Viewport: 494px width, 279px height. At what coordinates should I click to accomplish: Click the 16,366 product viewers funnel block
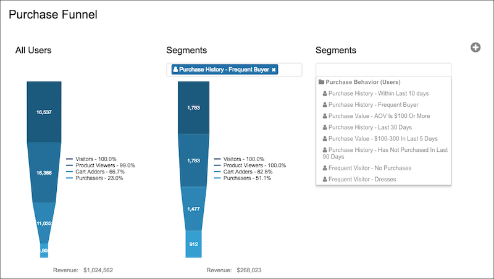click(x=44, y=173)
